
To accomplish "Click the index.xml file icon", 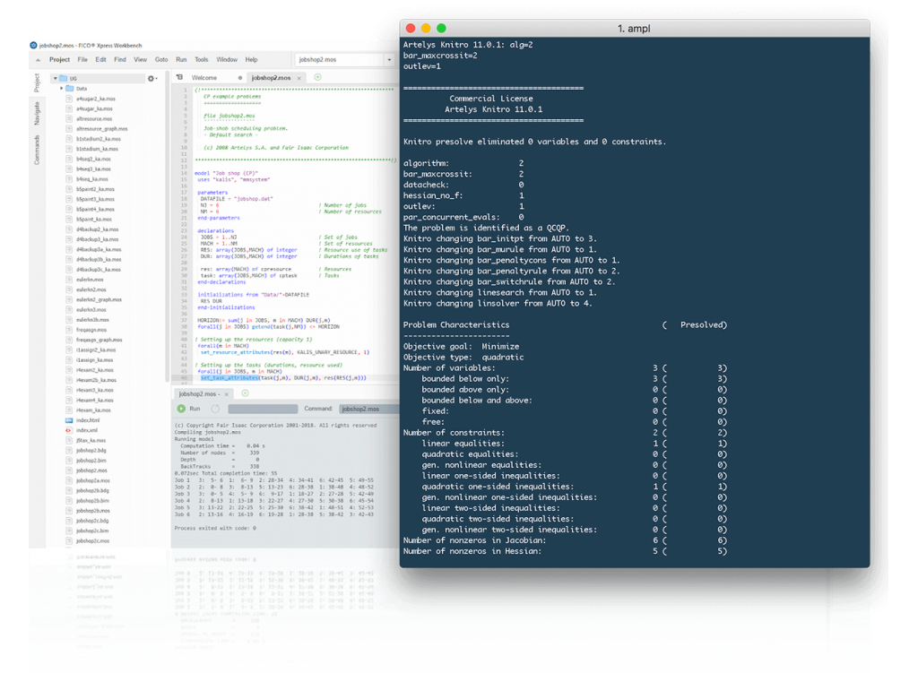I will pos(69,430).
